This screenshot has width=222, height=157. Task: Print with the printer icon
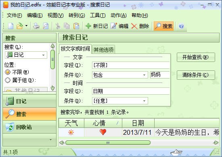pyautogui.click(x=36, y=26)
